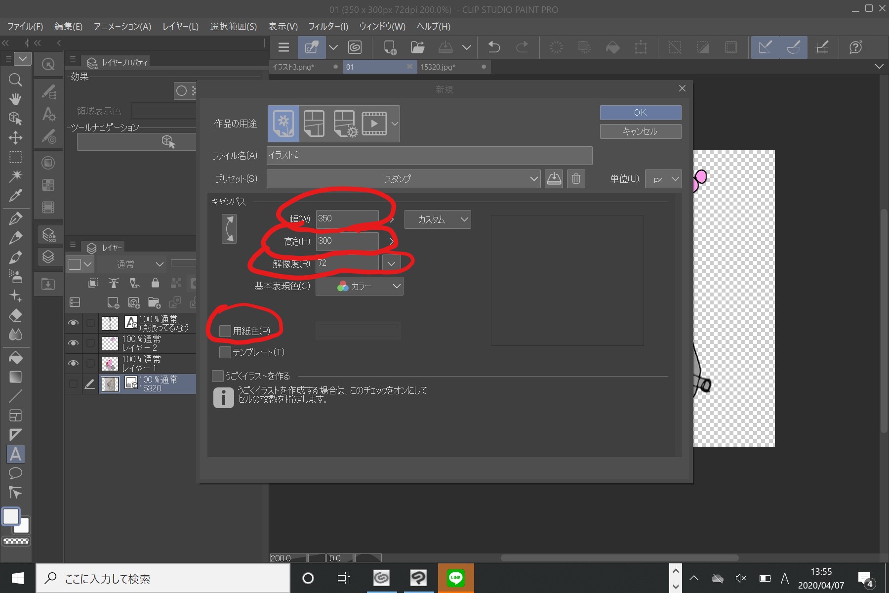The image size is (889, 593).
Task: Click the Undo arrow in command bar
Action: pyautogui.click(x=494, y=47)
